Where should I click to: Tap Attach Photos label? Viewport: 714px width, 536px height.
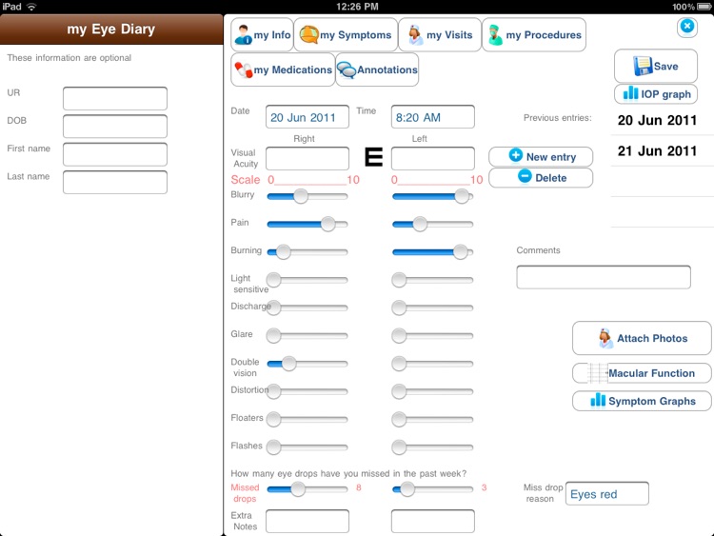click(x=652, y=338)
